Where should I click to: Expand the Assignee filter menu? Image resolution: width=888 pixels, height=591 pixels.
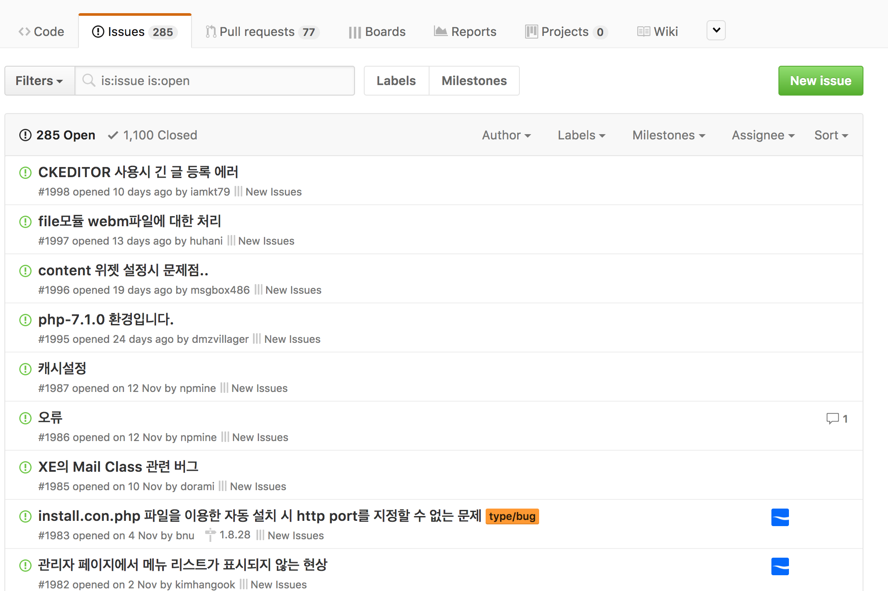[x=763, y=135]
